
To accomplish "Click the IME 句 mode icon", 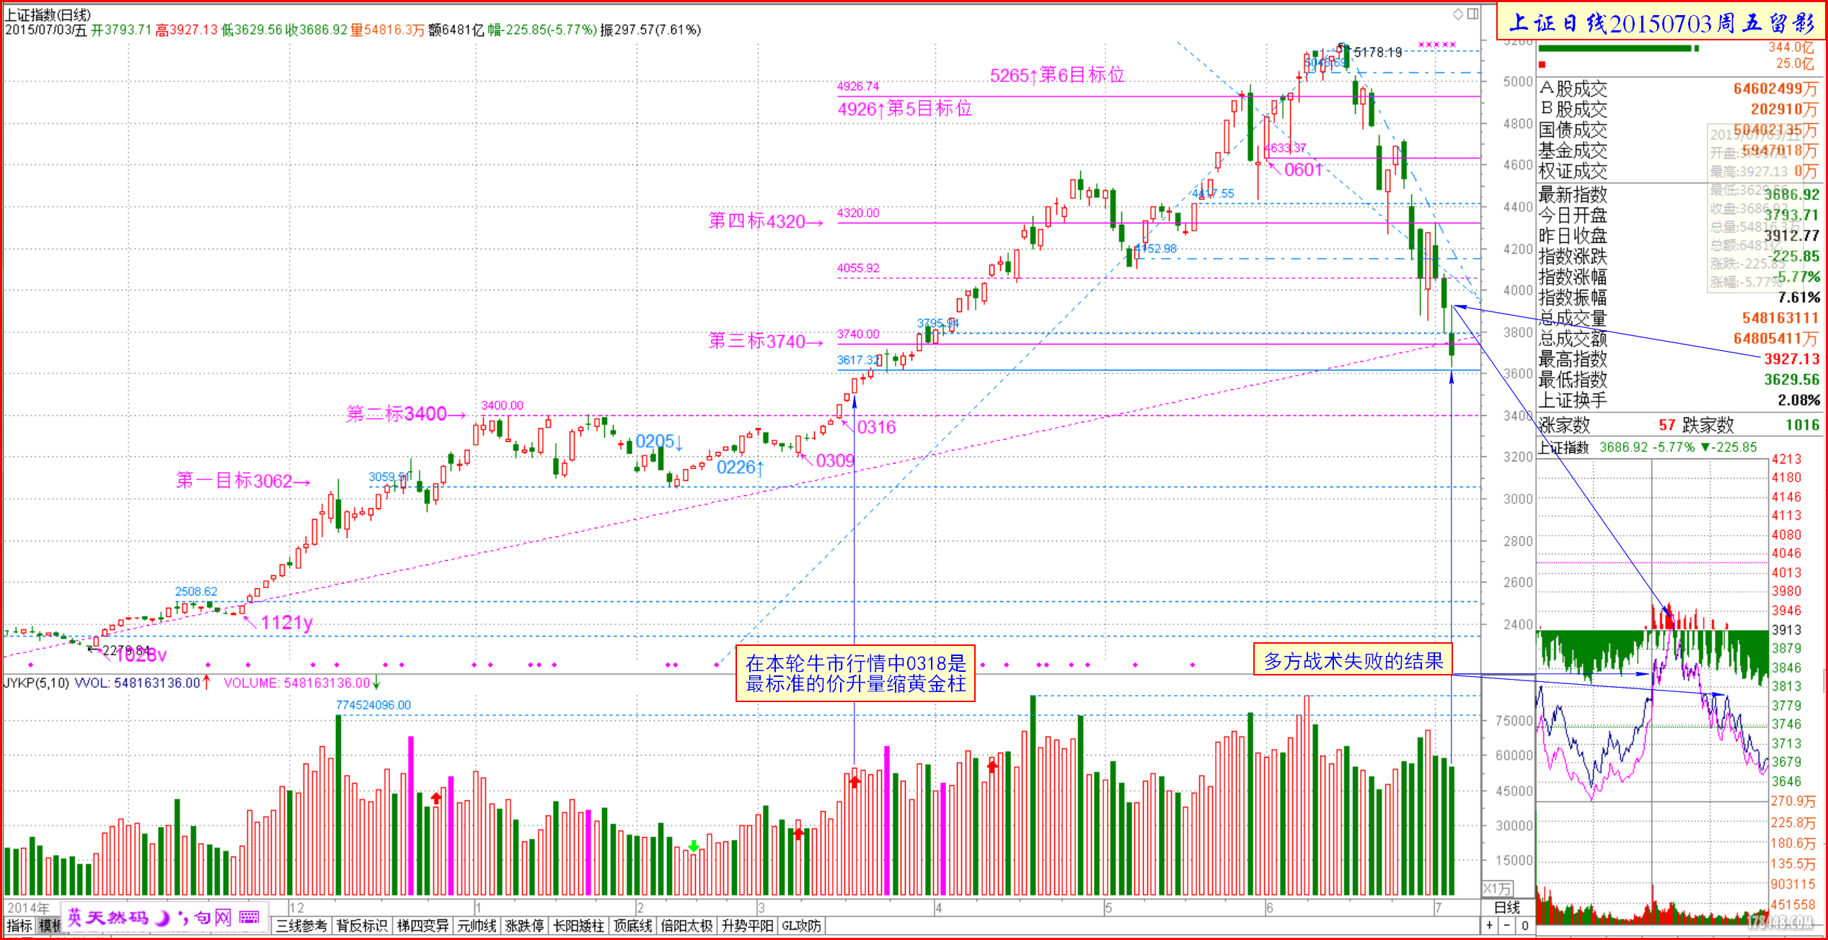I will click(203, 918).
